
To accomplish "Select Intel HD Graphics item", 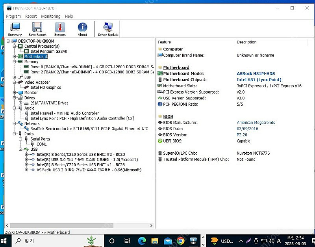I will point(46,87).
